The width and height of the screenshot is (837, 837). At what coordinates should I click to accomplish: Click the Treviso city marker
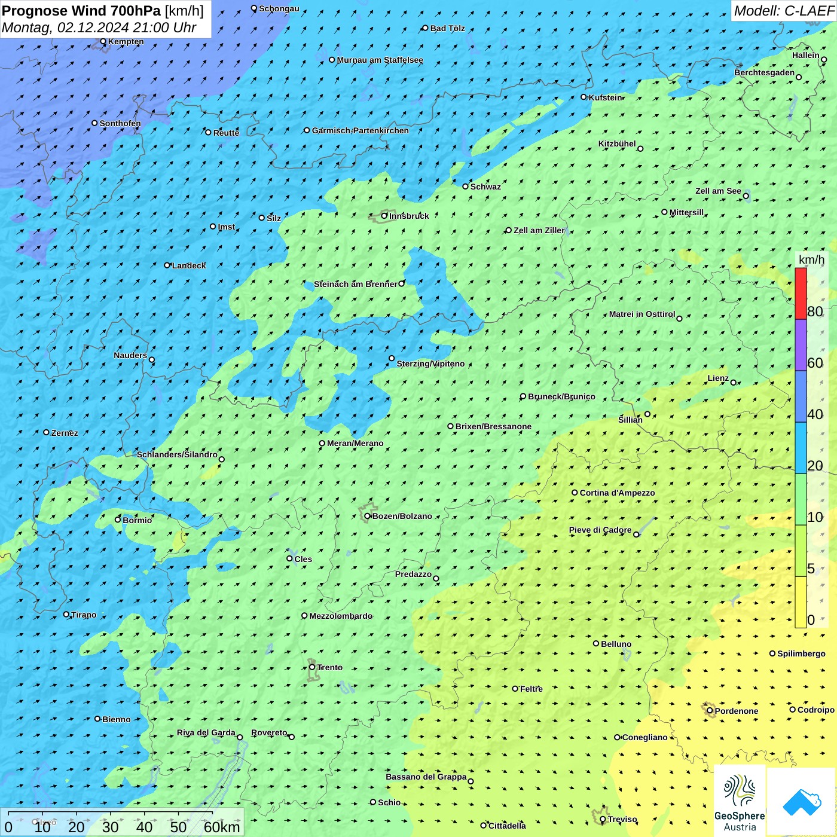[603, 819]
